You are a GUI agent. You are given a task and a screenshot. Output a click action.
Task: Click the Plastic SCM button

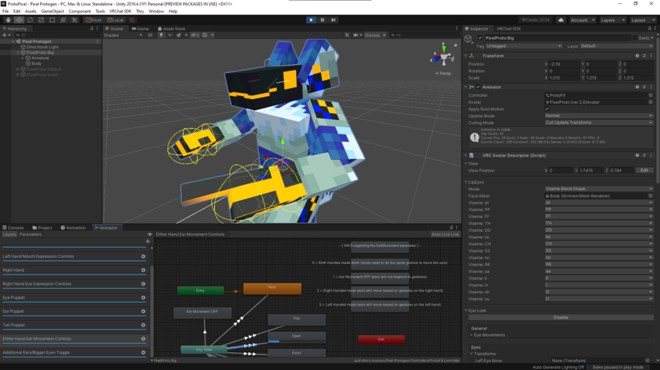535,20
